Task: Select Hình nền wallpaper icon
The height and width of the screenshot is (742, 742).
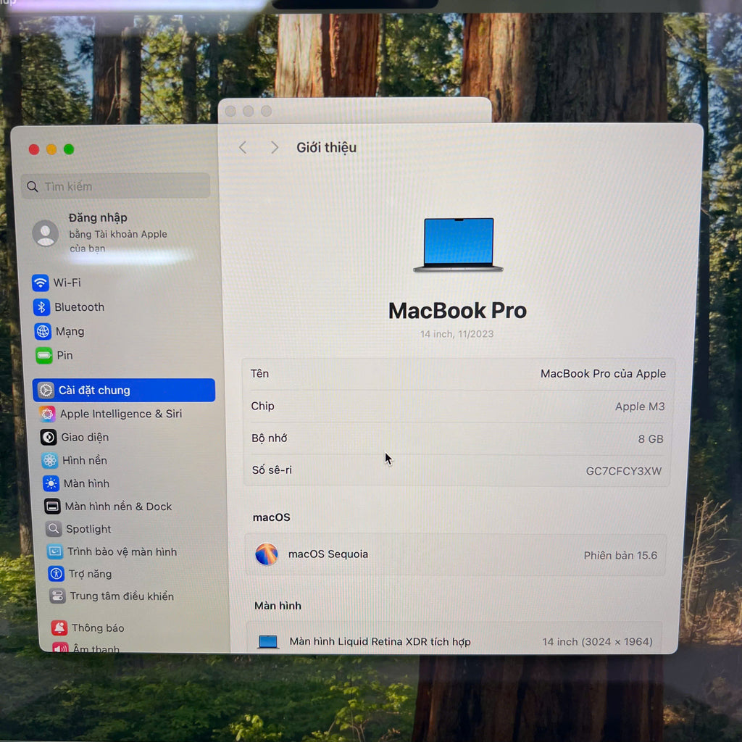Action: click(x=49, y=461)
